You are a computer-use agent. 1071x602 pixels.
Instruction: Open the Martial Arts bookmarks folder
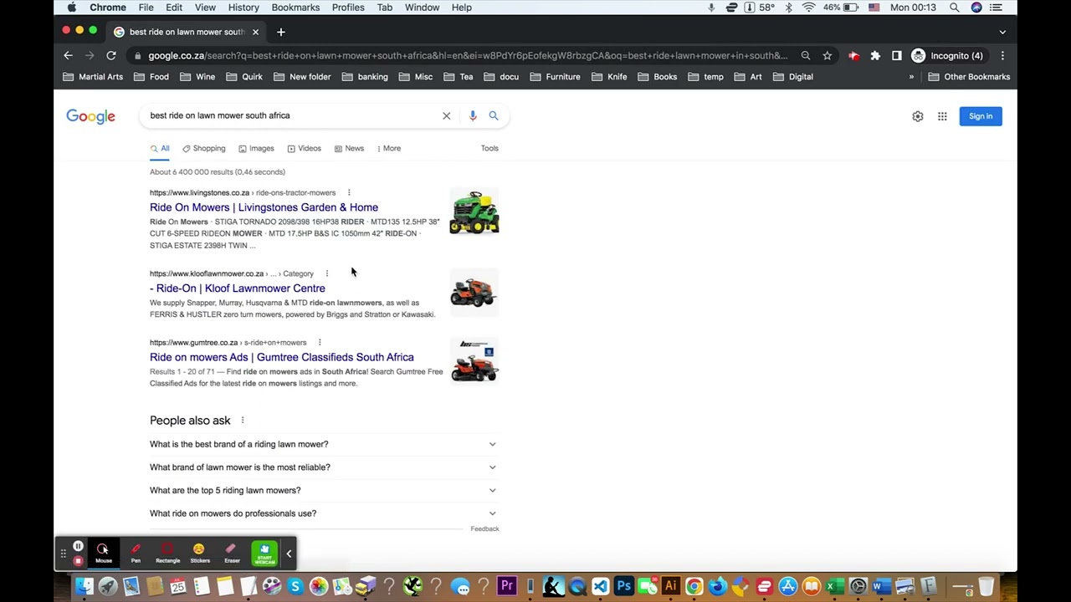(x=93, y=77)
